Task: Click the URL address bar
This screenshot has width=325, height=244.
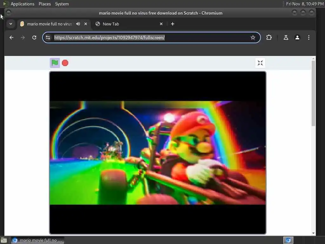Action: (x=151, y=37)
